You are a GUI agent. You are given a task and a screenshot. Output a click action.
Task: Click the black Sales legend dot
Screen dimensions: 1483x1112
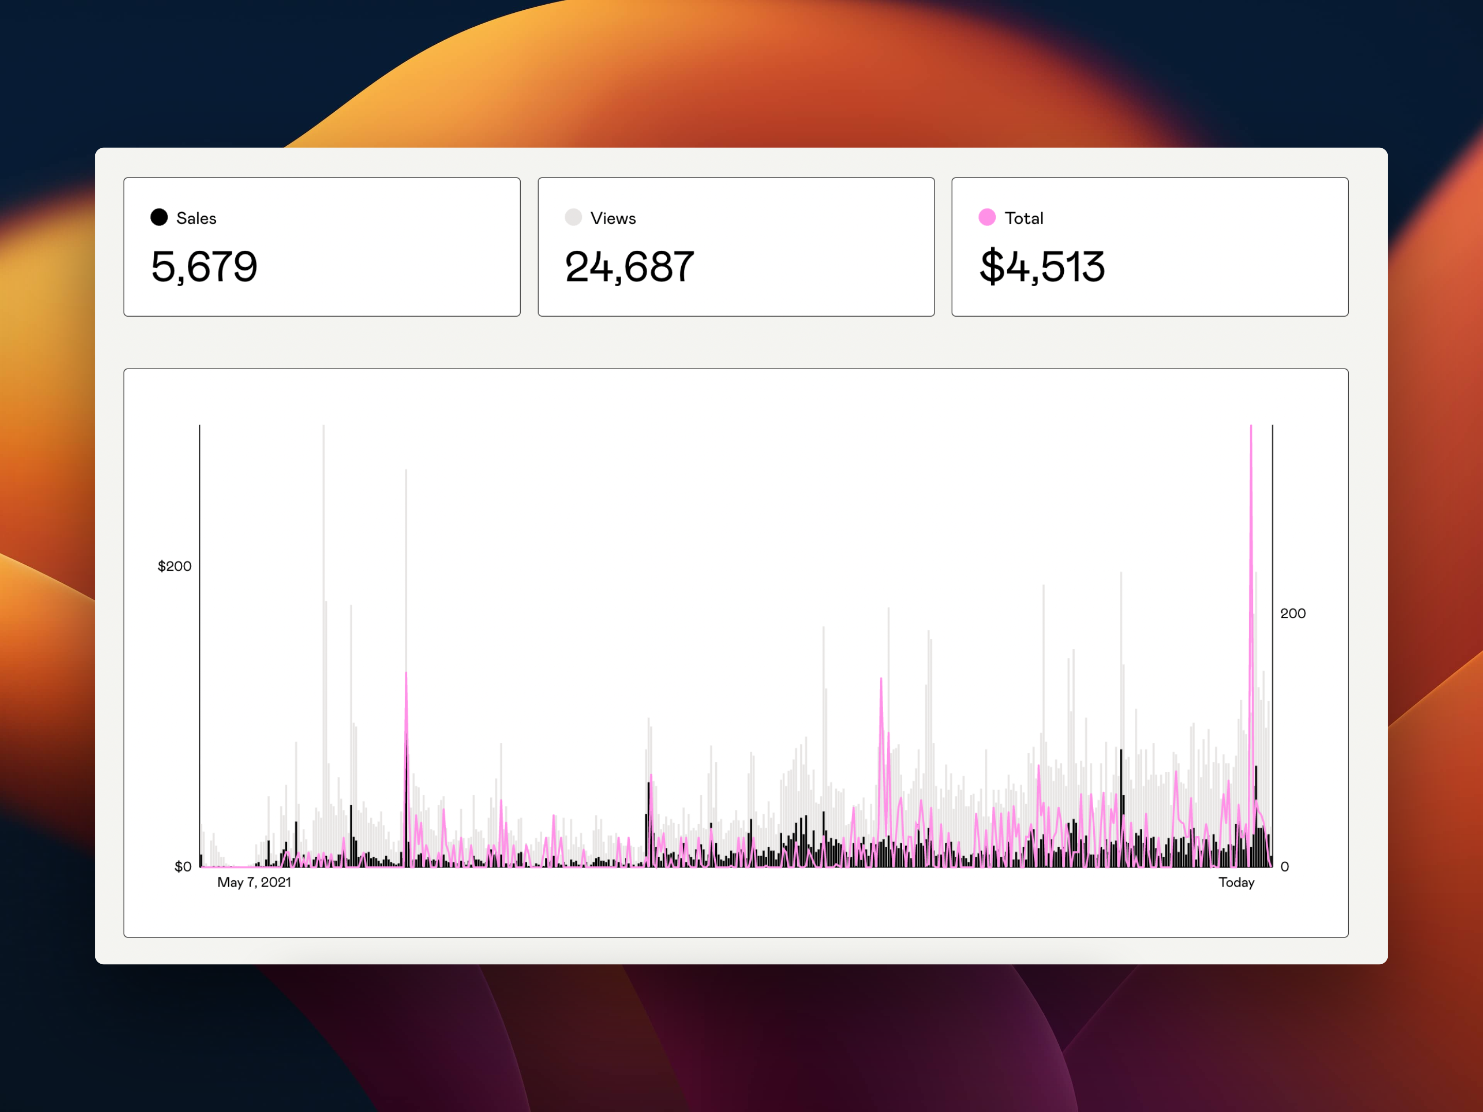click(x=159, y=217)
